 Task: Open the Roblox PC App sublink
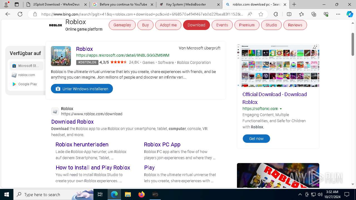coord(162,144)
